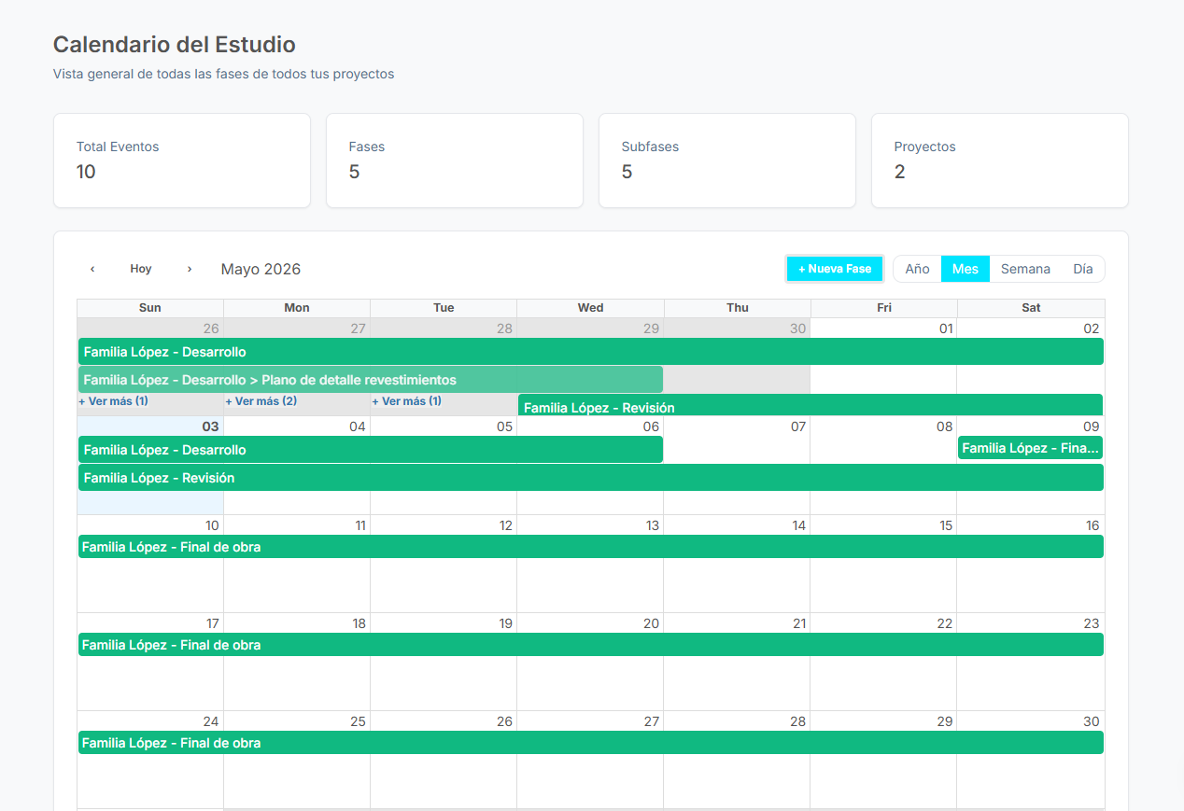Open Final de obra event in week of 10
Image resolution: width=1184 pixels, height=811 pixels.
coord(591,547)
